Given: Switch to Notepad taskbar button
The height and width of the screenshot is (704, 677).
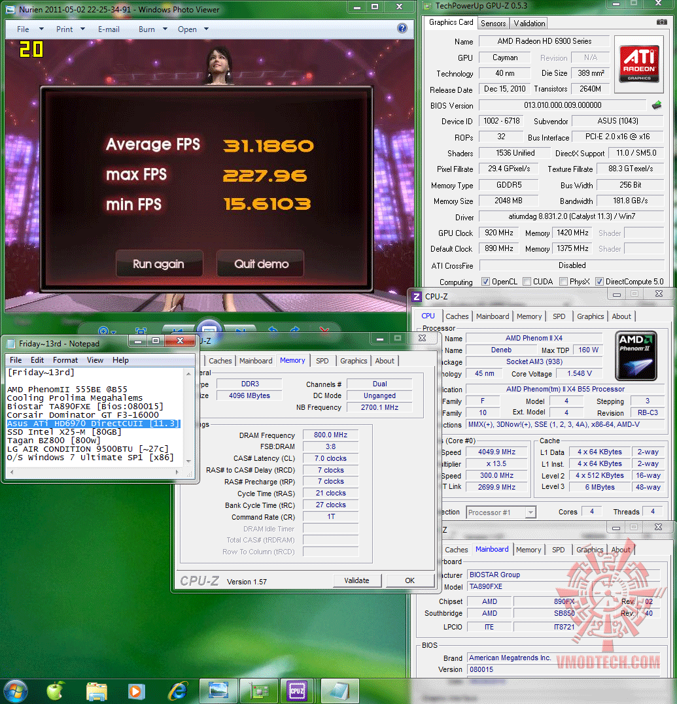Looking at the screenshot, I should pos(340,690).
